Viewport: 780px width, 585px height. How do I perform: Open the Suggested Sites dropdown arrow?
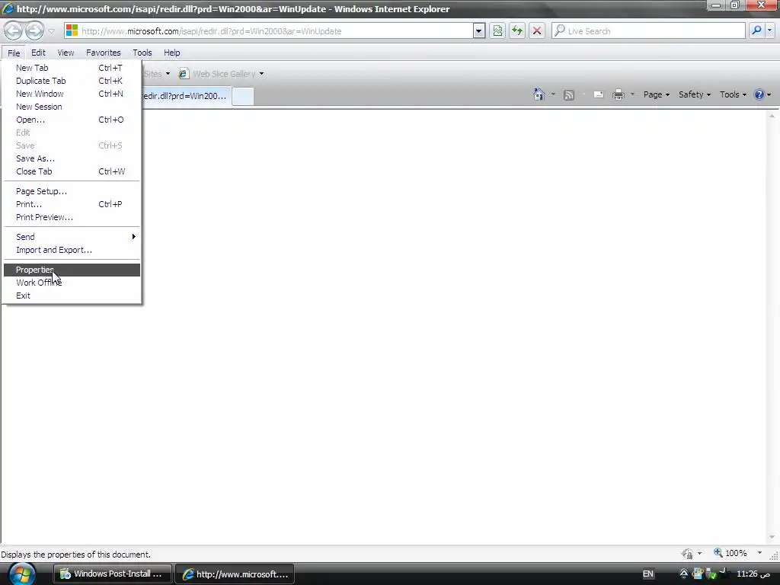(168, 74)
